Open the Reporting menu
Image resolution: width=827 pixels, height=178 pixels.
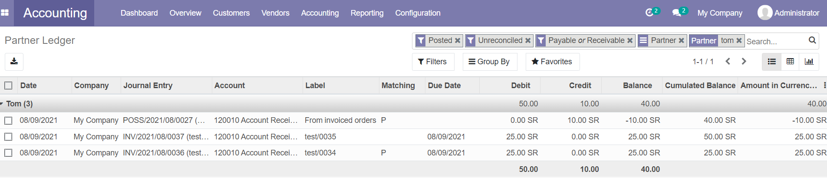367,13
